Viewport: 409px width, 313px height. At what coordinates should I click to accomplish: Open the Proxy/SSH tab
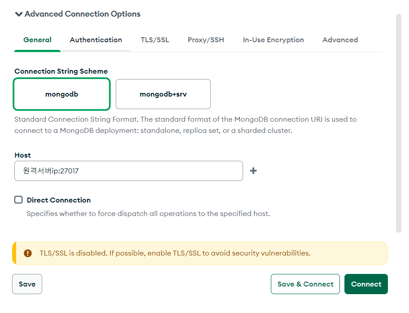point(206,40)
